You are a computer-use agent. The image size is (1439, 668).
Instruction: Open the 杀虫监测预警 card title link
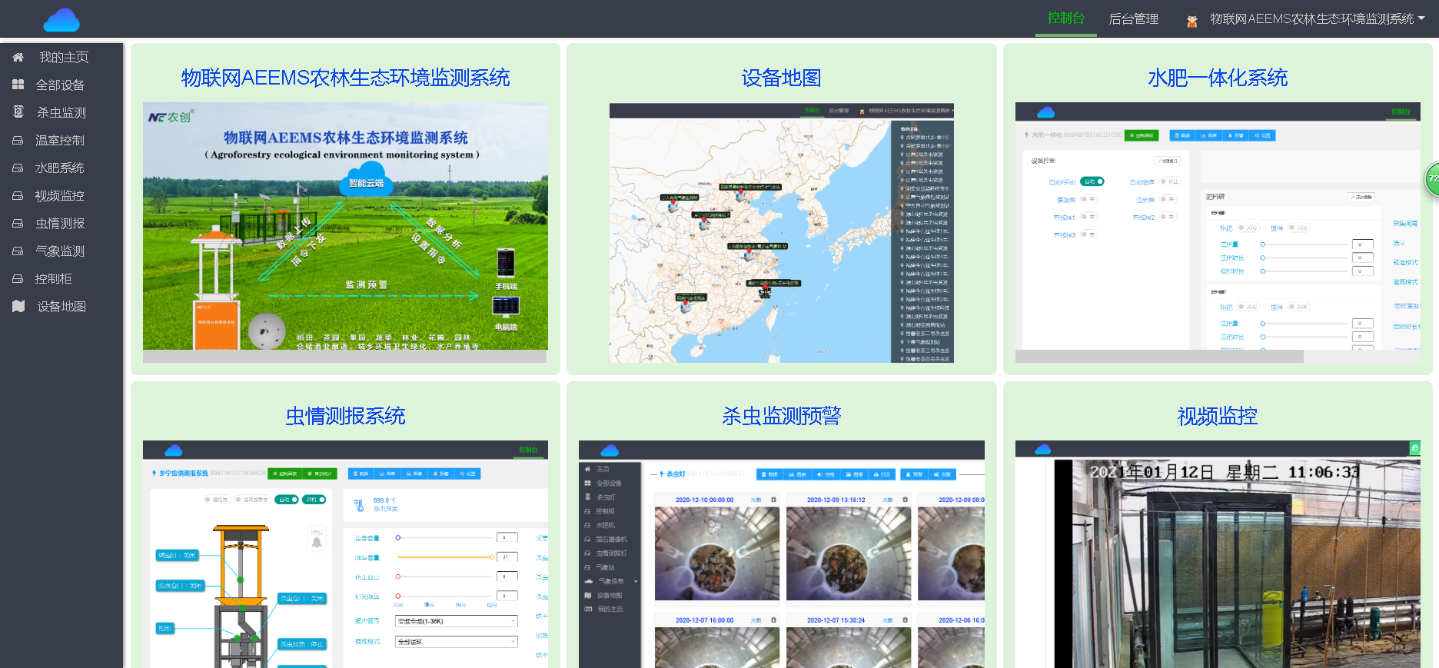781,416
